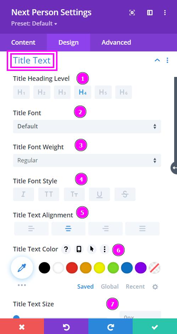Viewport: 177px width, 334px height.
Task: Click the help question mark icon
Action: click(x=66, y=249)
